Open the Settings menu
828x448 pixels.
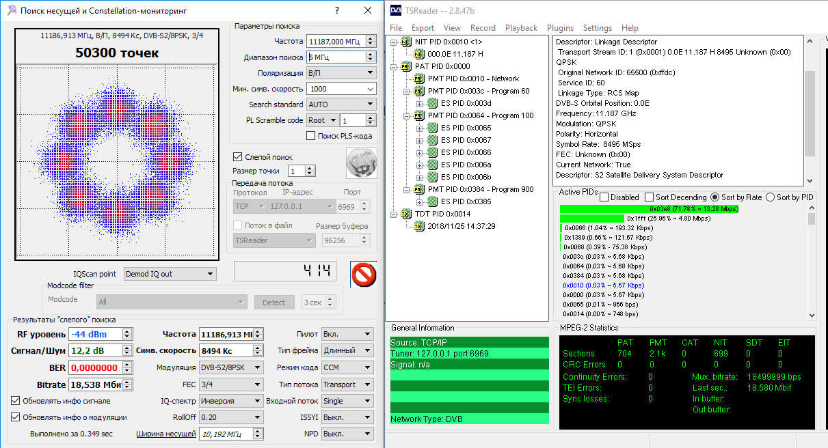pos(598,28)
